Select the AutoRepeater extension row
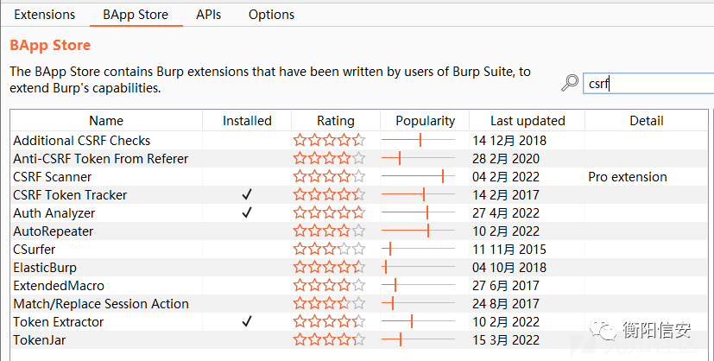 click(x=54, y=231)
